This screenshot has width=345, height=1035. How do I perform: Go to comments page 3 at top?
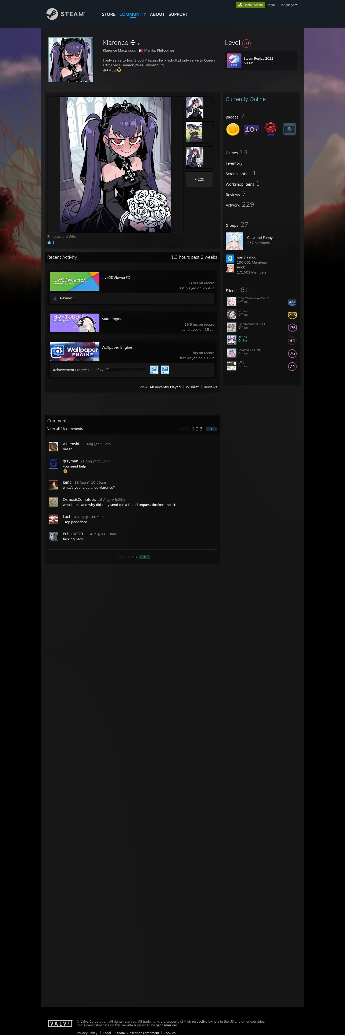coord(201,429)
